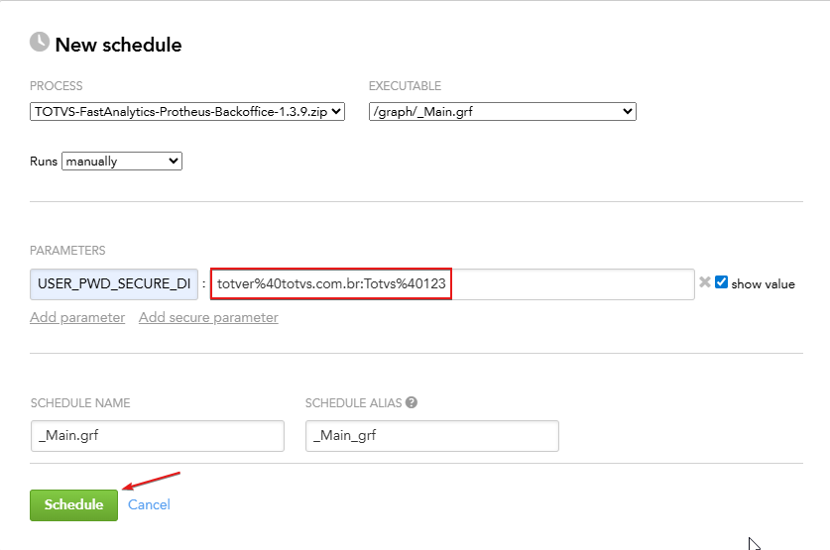Toggle the show value checkbox
The image size is (830, 550).
721,282
